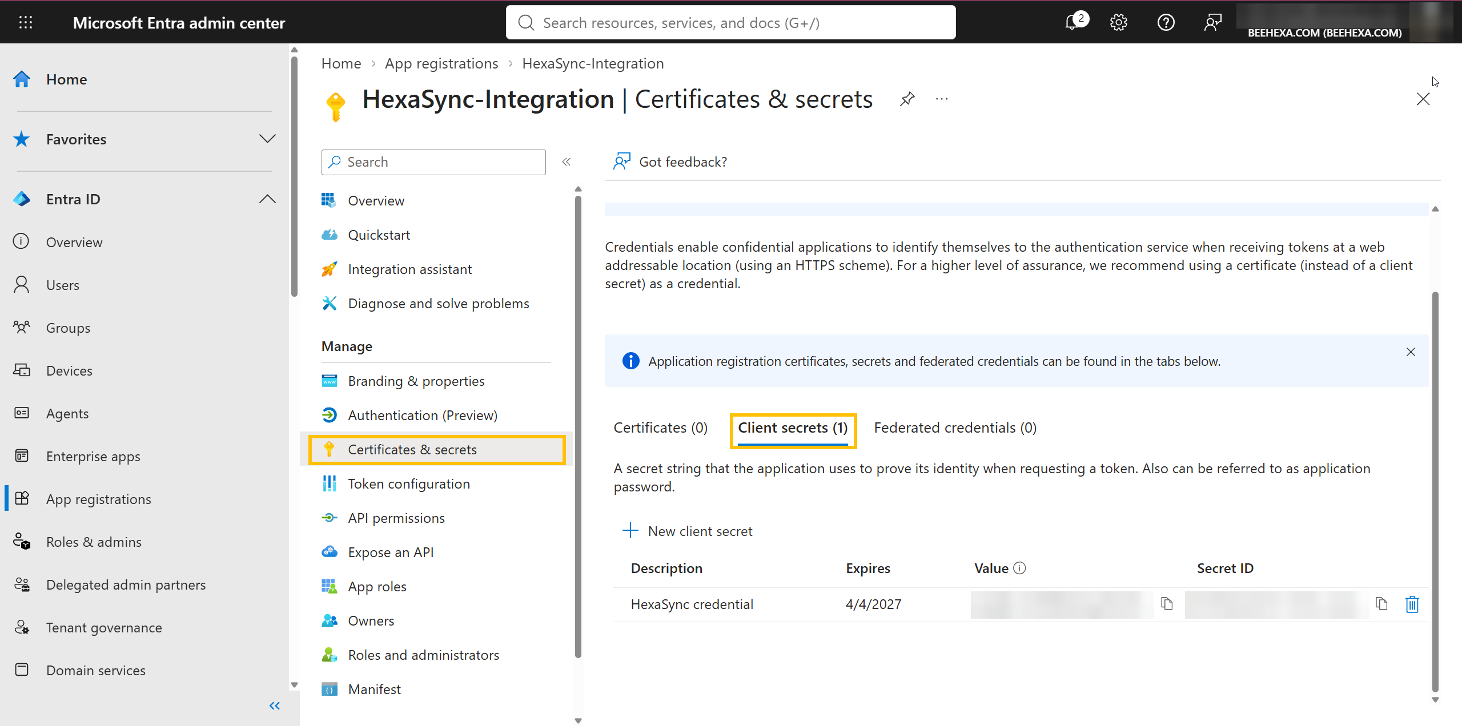
Task: Open the app launcher grid icon
Action: point(26,22)
